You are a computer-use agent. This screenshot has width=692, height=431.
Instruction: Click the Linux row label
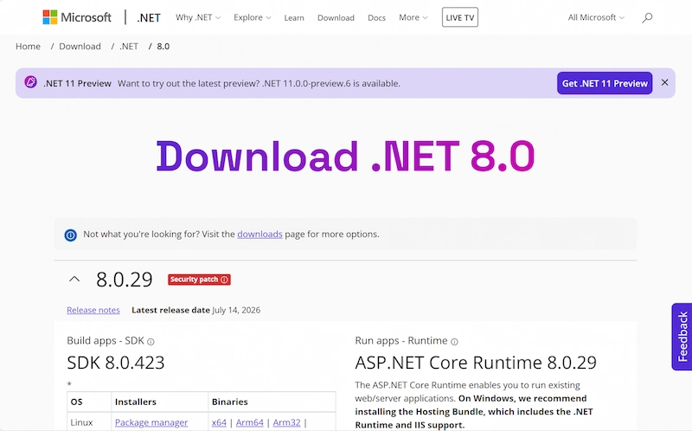pos(81,422)
